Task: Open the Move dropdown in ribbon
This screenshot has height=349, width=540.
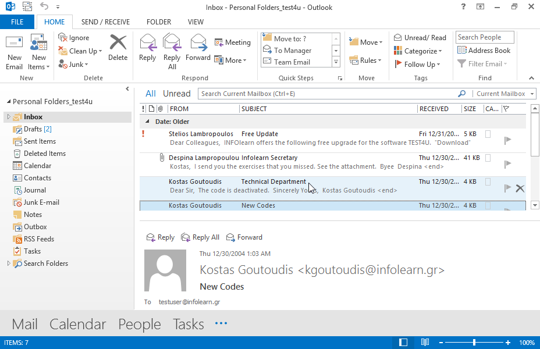Action: [x=365, y=42]
